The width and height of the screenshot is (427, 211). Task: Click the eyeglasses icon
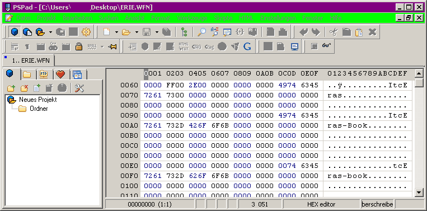(326, 45)
